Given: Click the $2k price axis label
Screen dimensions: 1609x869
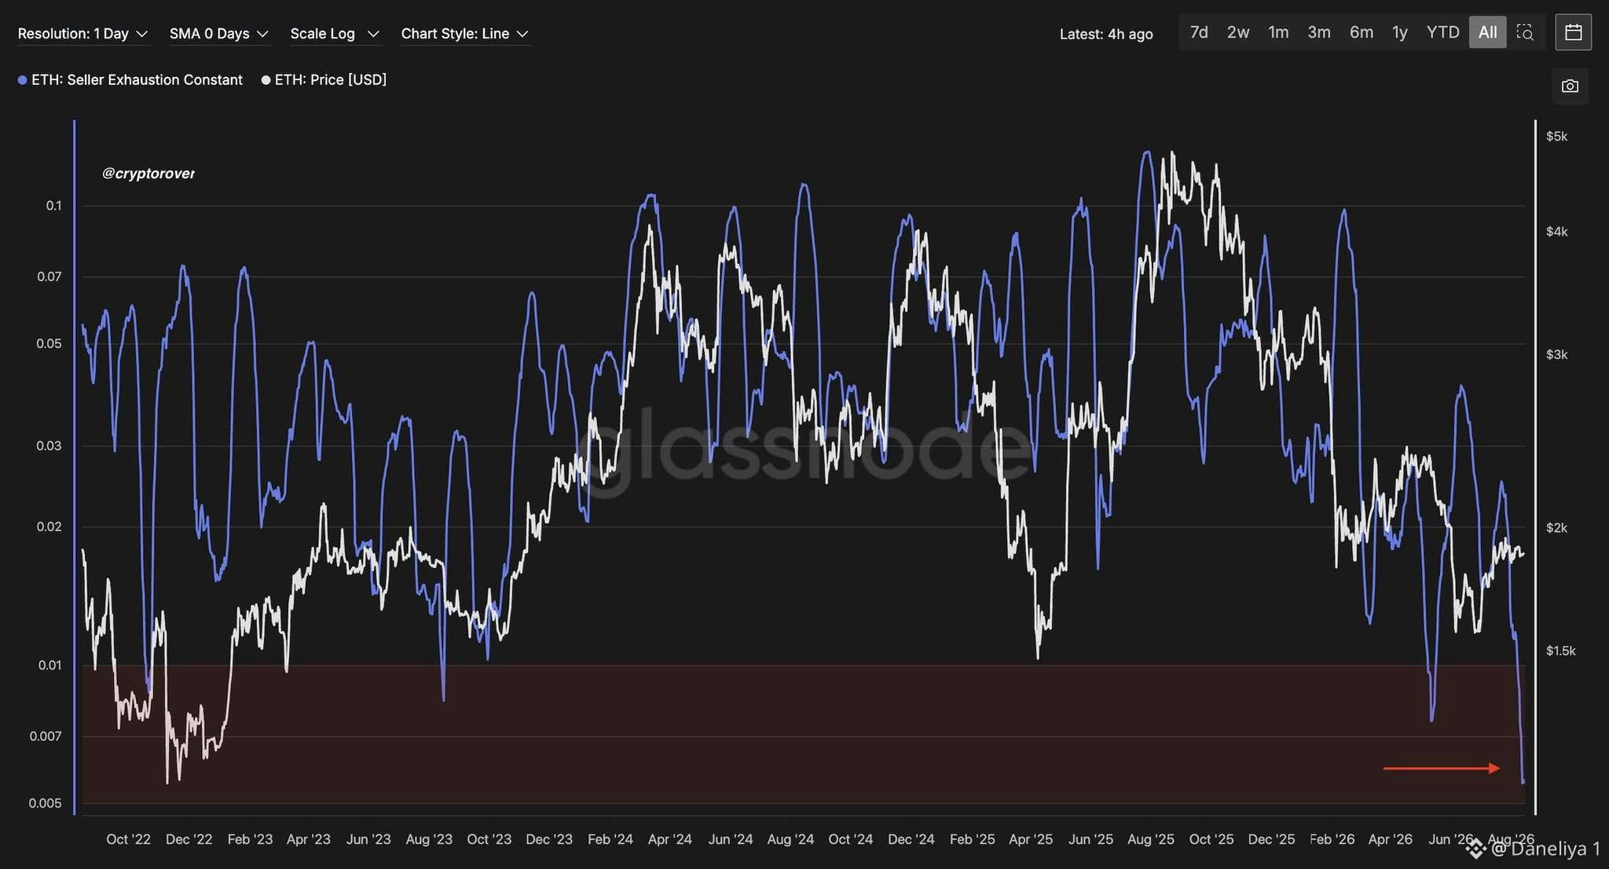Looking at the screenshot, I should [1556, 528].
